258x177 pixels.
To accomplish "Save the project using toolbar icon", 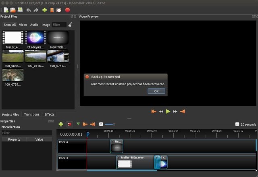I will [x=20, y=10].
